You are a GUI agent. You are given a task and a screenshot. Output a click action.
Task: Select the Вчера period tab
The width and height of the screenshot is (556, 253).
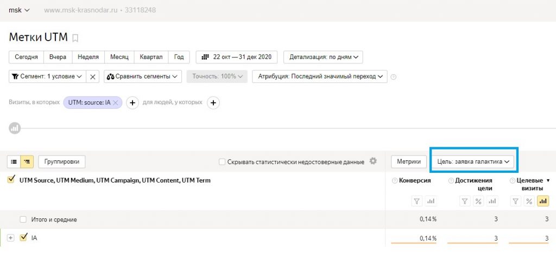[58, 57]
